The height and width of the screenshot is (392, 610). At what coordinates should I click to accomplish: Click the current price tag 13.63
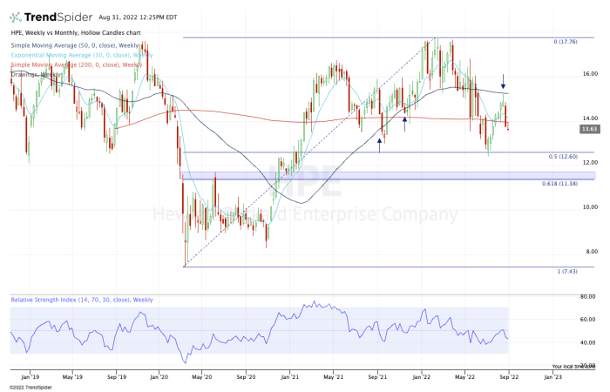590,129
